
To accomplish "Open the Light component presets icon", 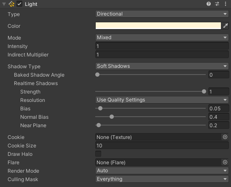I will (217, 4).
